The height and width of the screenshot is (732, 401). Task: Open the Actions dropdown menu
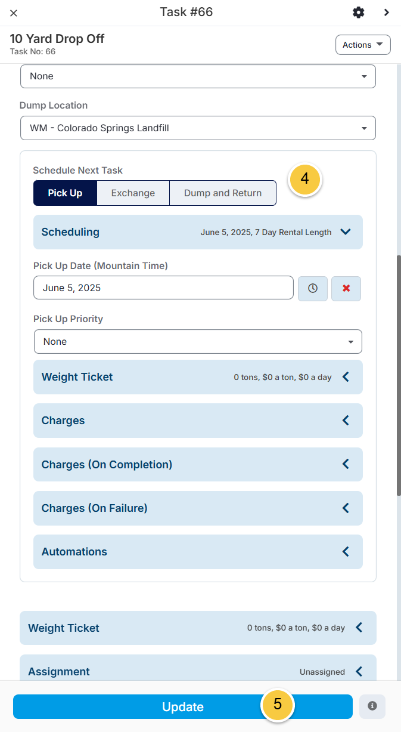click(363, 45)
